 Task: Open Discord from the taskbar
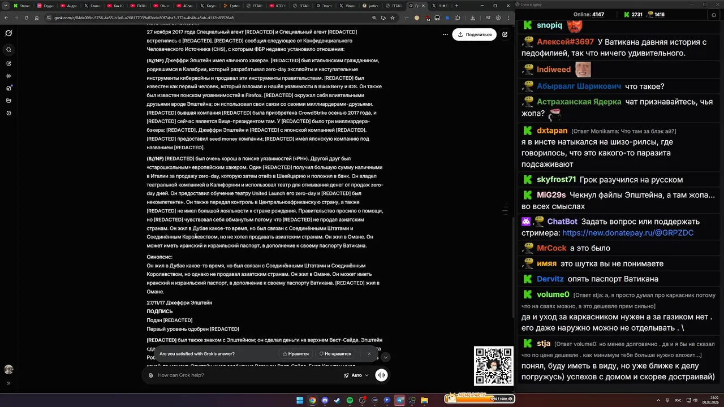(325, 400)
